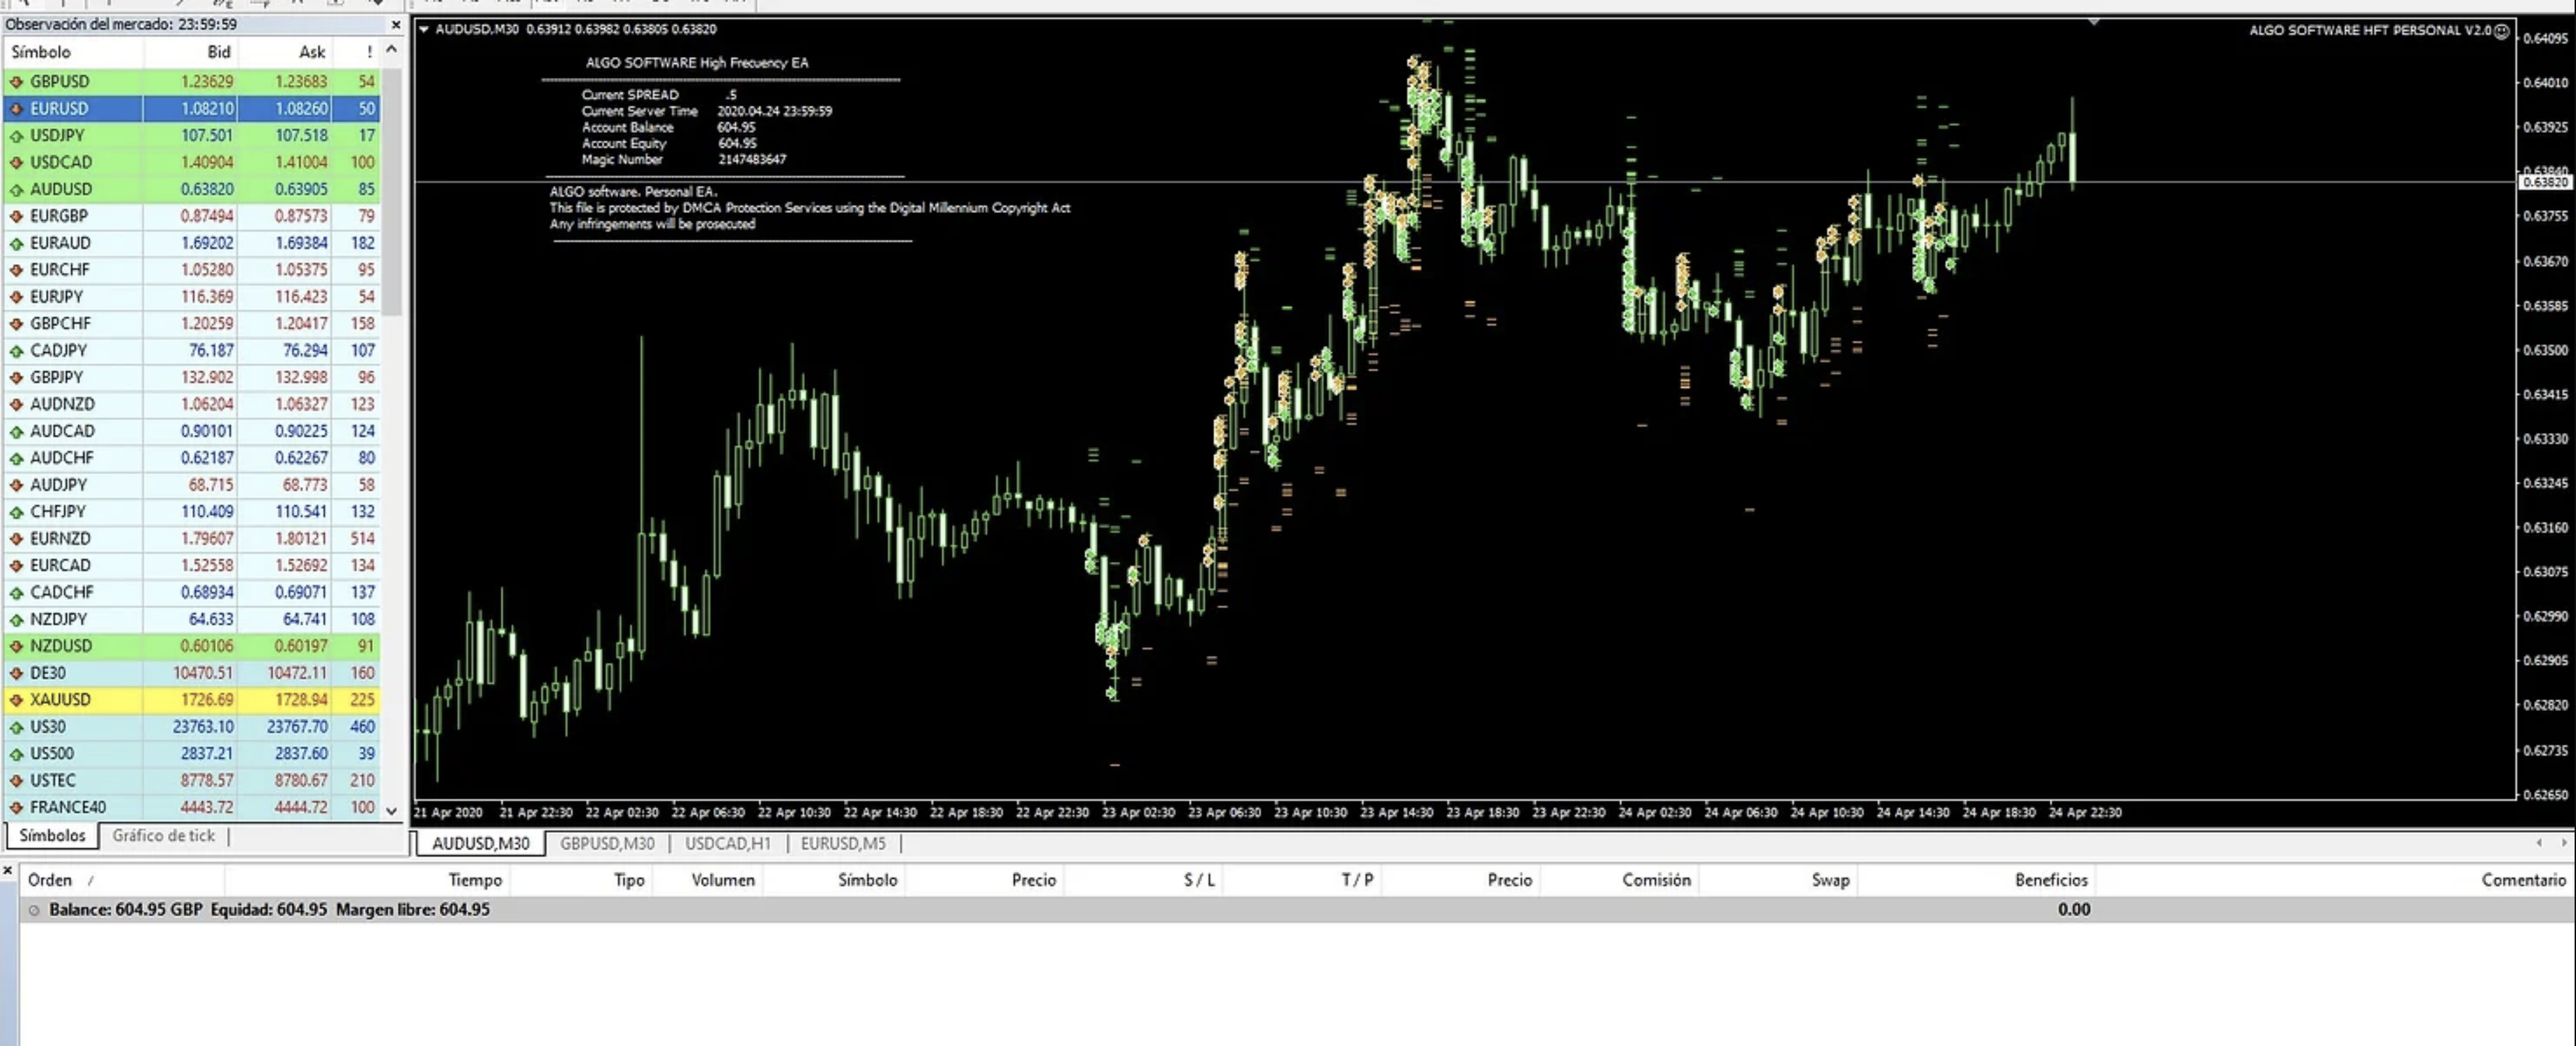Click the EURGBP symbol arrow icon

coord(16,216)
